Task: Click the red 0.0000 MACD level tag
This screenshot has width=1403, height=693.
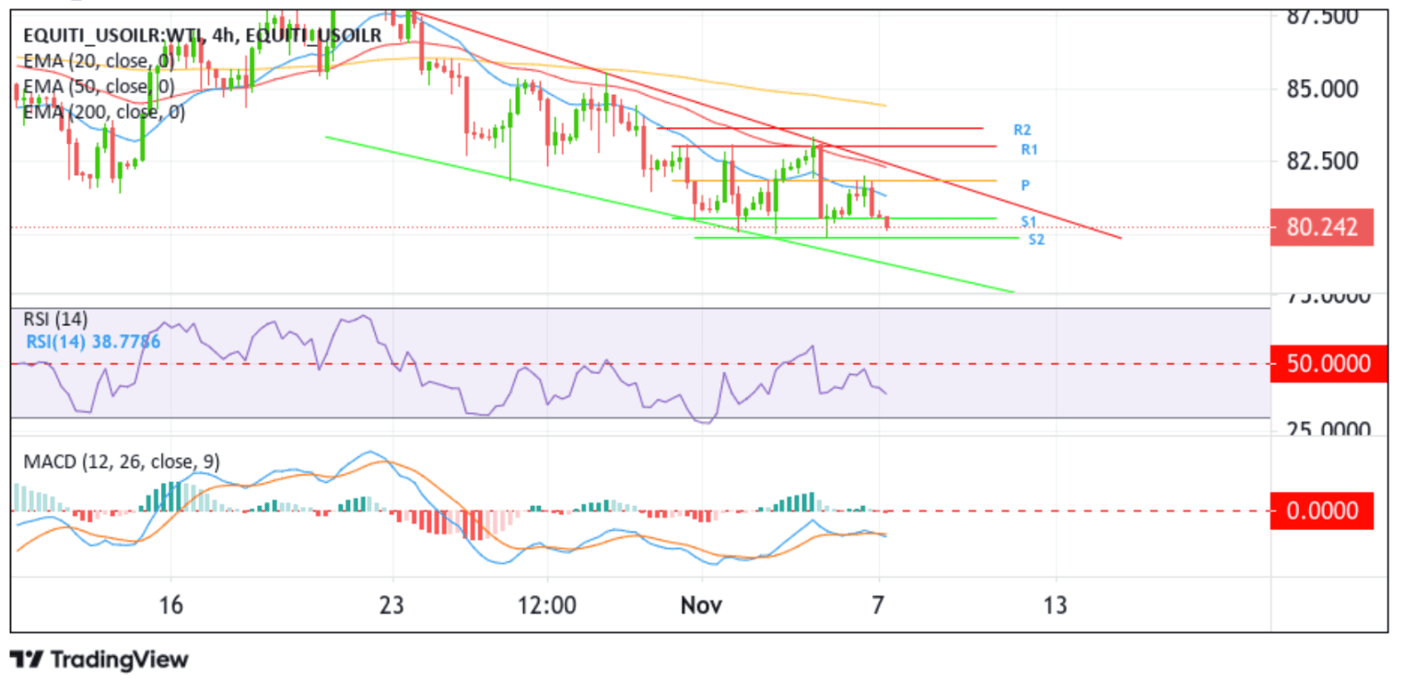Action: (1321, 511)
